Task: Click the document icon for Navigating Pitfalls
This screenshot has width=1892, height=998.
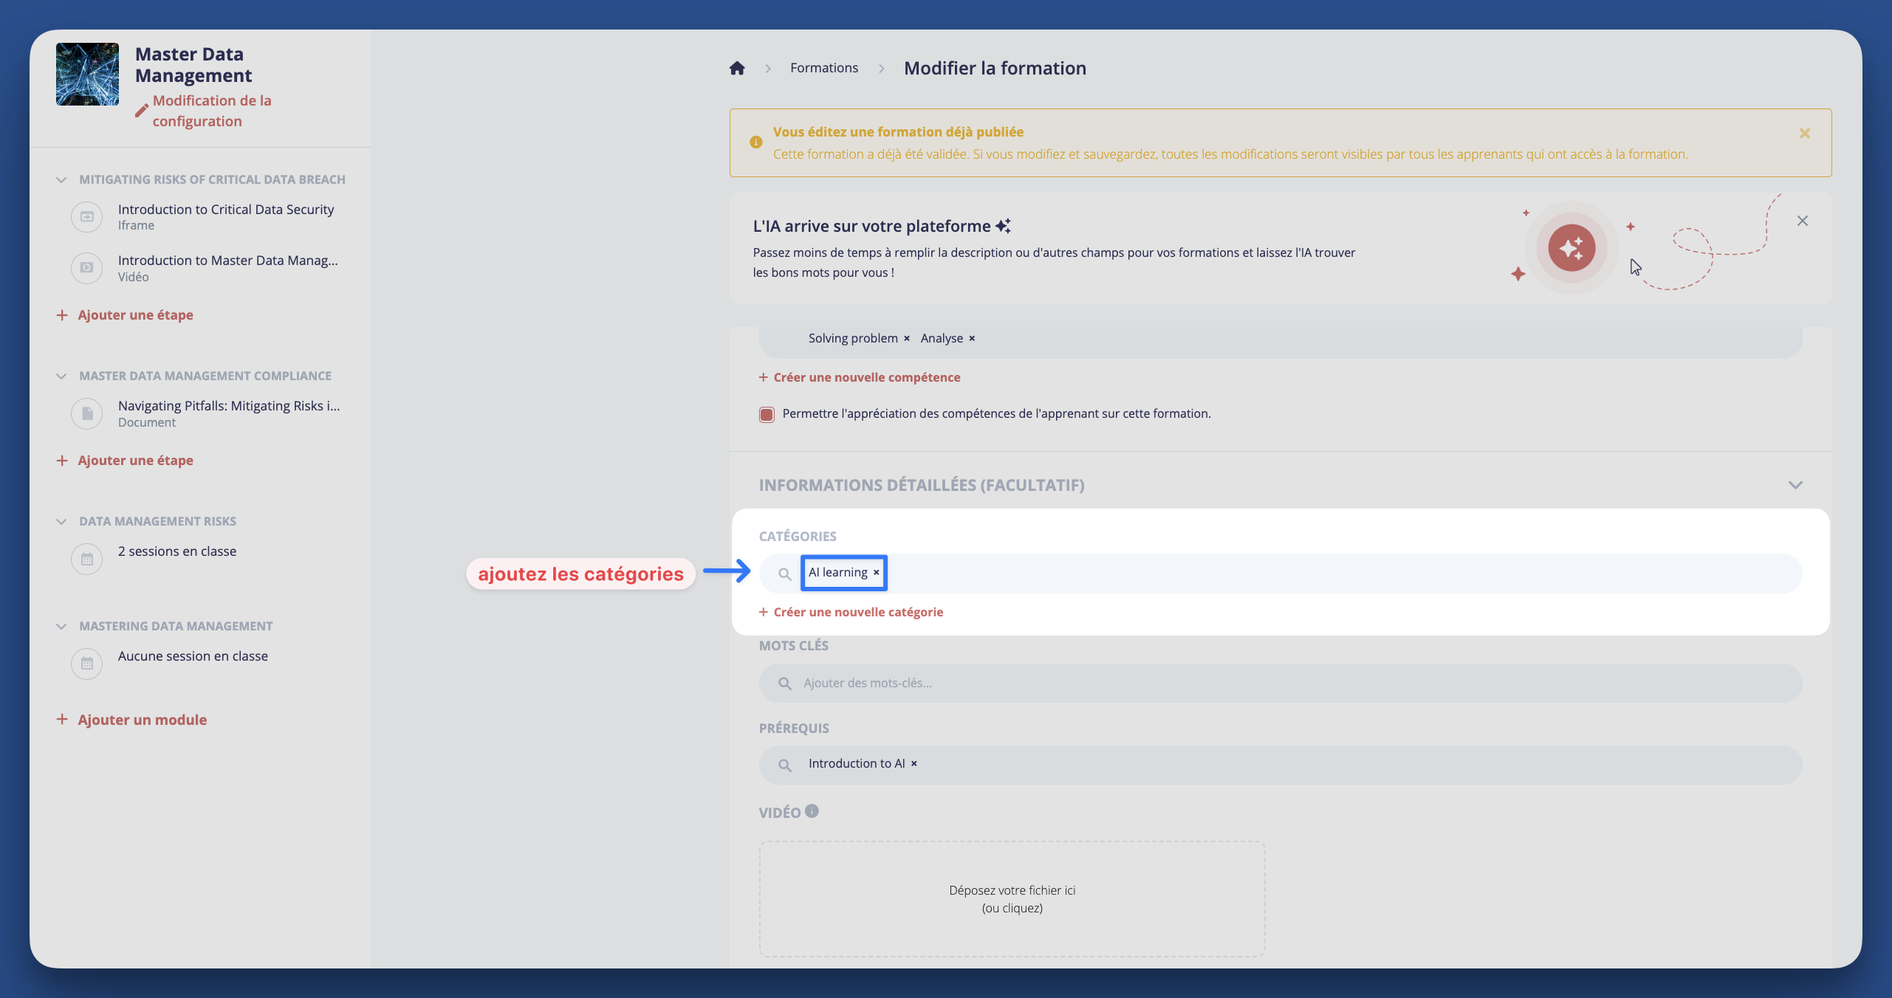Action: tap(86, 413)
